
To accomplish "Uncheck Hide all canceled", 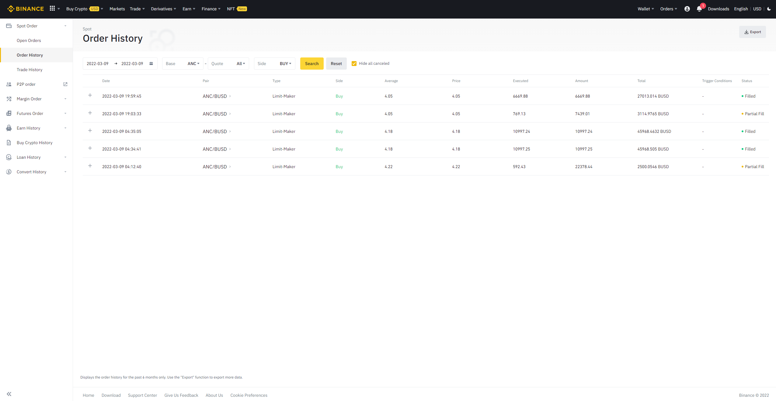I will click(354, 63).
